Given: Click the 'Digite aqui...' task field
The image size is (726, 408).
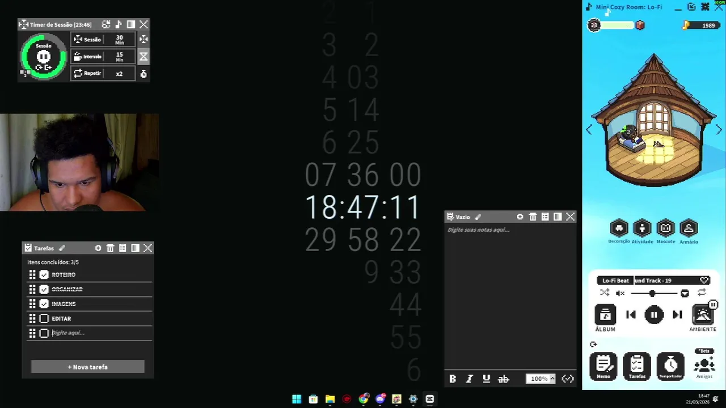Looking at the screenshot, I should [101, 333].
